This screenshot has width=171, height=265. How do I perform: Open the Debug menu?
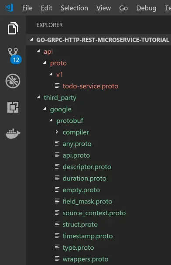click(146, 8)
